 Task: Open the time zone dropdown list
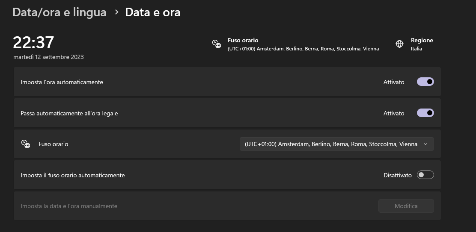[336, 144]
